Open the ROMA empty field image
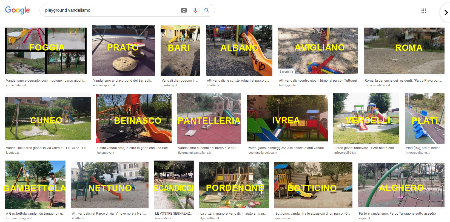 click(x=404, y=51)
